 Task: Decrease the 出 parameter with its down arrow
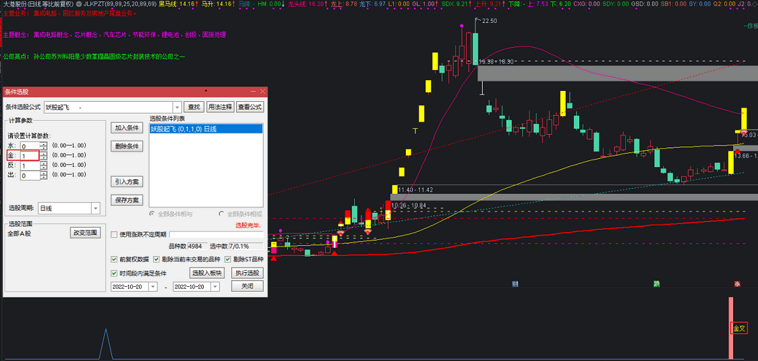pyautogui.click(x=44, y=178)
